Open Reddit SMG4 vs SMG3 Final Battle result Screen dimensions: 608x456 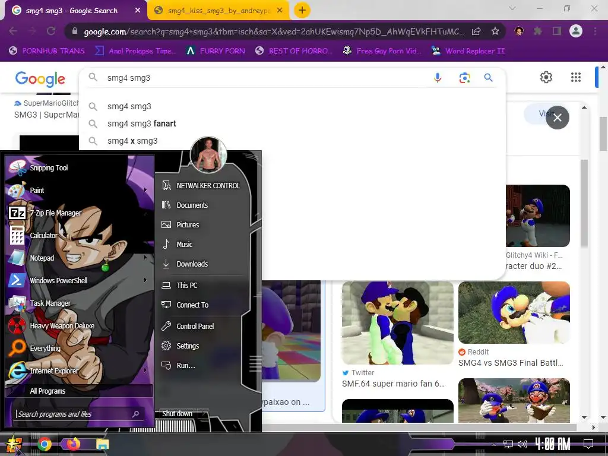point(514,312)
